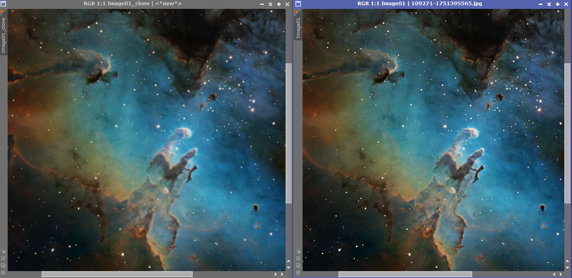
Task: Close the Image01 window
Action: coord(566,4)
